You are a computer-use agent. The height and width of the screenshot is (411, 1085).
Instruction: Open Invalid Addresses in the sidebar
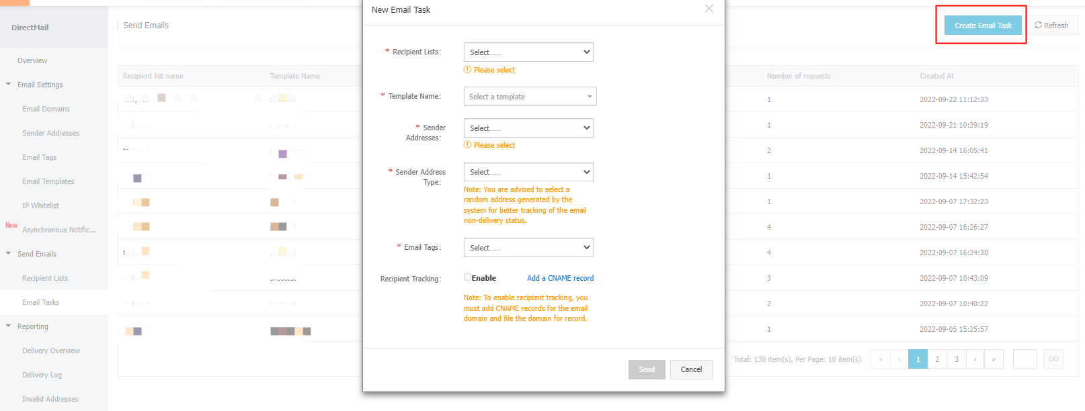tap(50, 399)
